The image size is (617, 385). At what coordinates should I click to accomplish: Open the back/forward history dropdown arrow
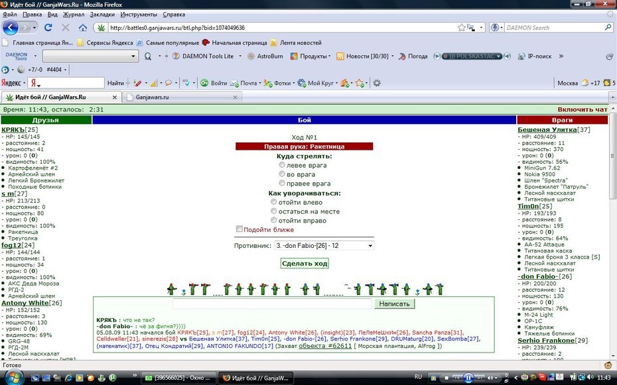(34, 28)
